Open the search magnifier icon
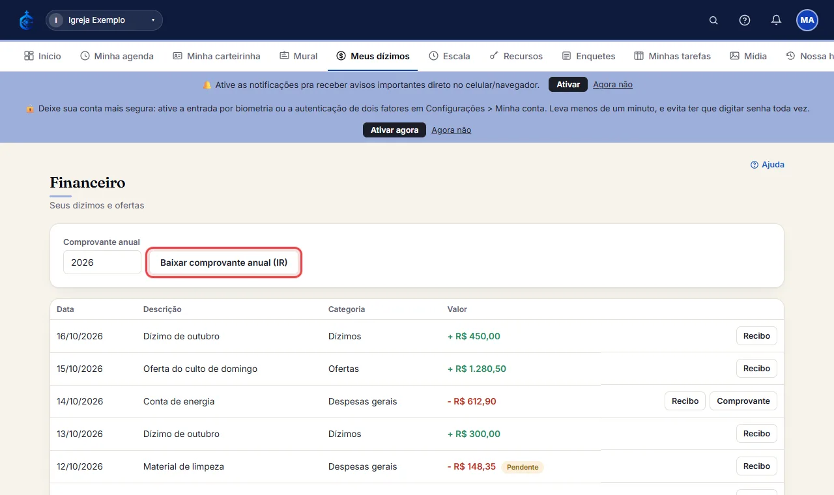Viewport: 834px width, 495px height. point(713,20)
